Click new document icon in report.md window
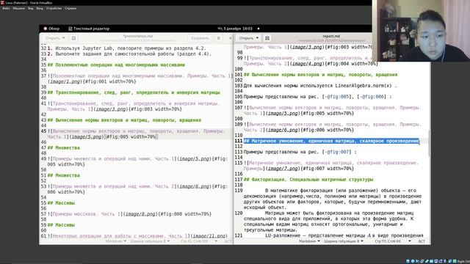The width and height of the screenshot is (470, 264). (x=267, y=38)
